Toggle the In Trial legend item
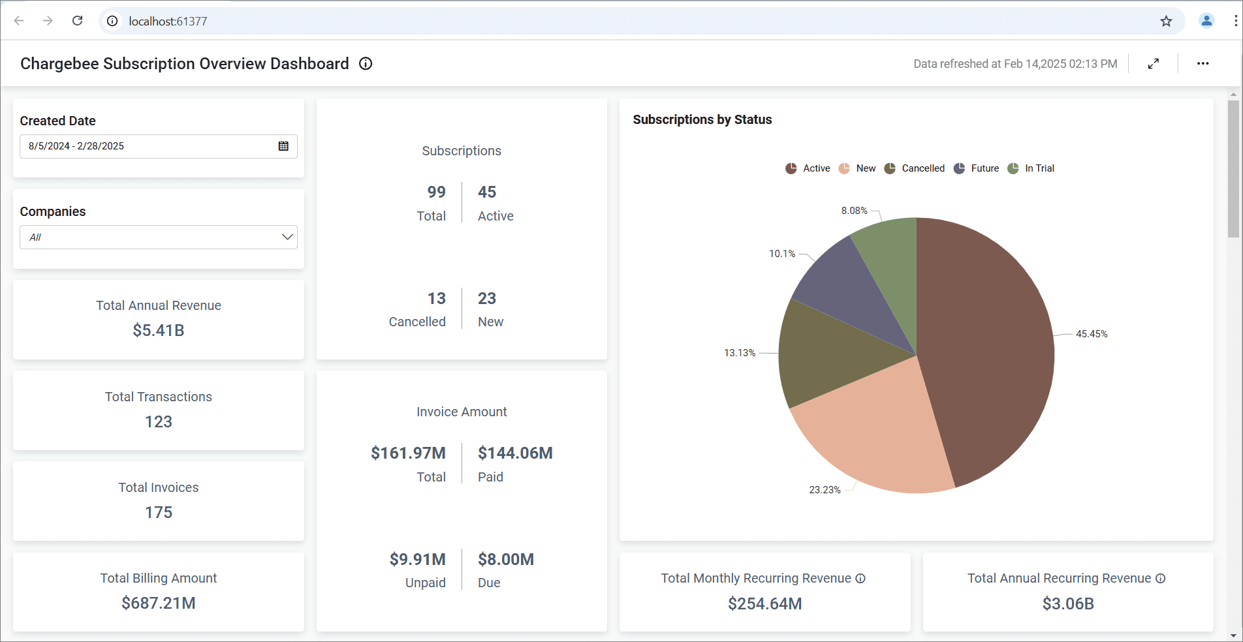This screenshot has width=1243, height=642. point(1031,168)
